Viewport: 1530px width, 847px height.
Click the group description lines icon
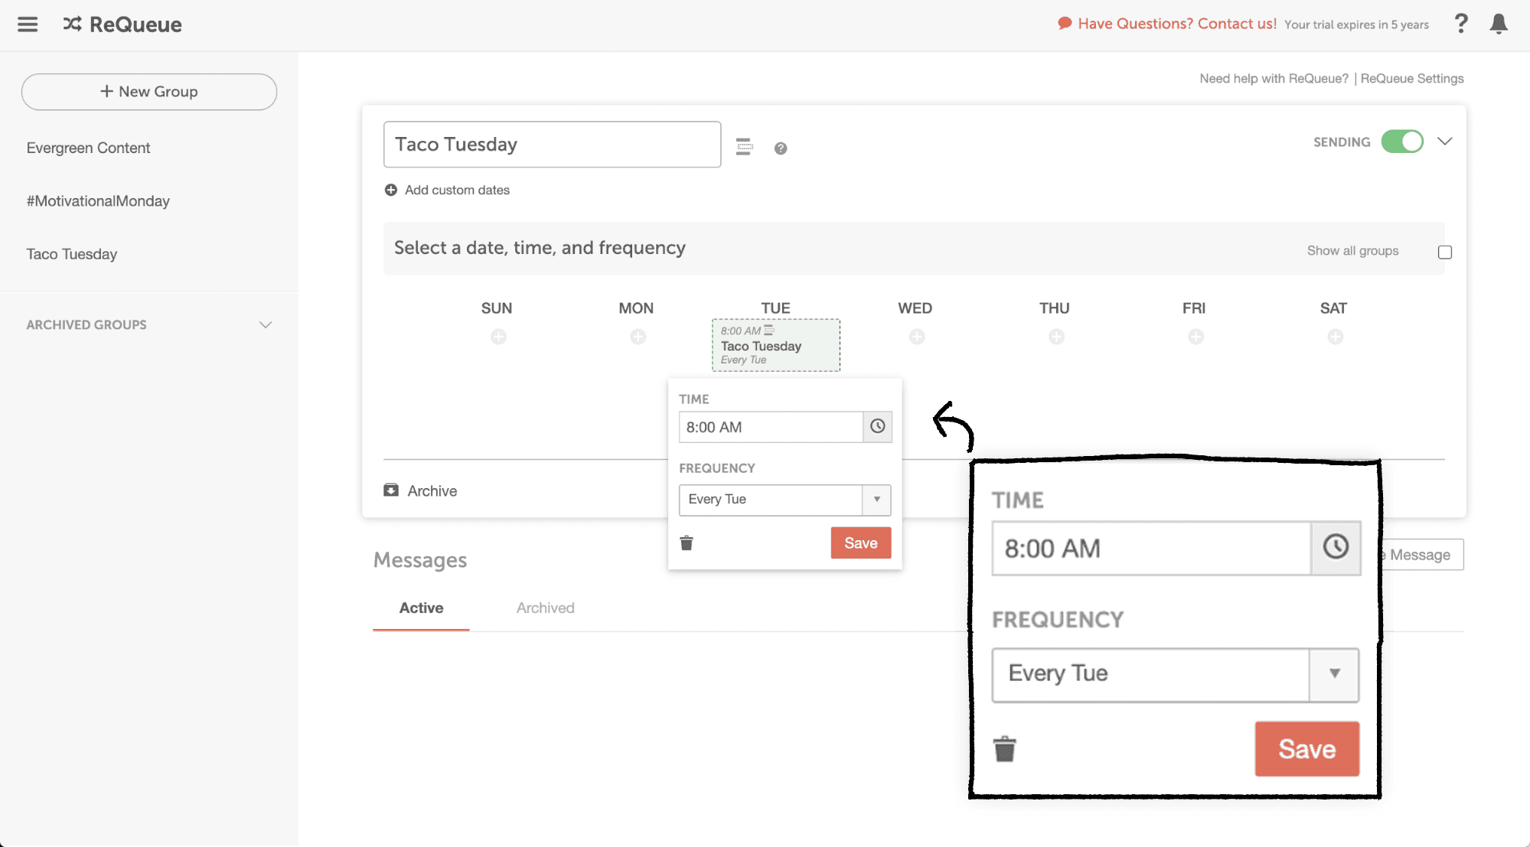[x=744, y=147]
